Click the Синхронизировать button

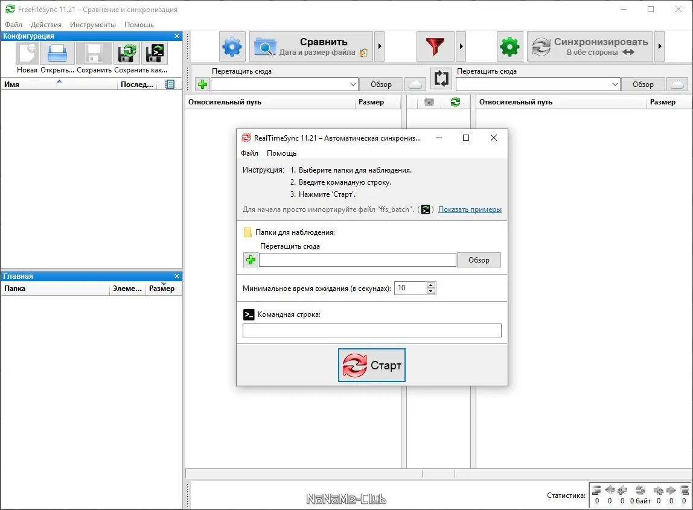[x=590, y=46]
